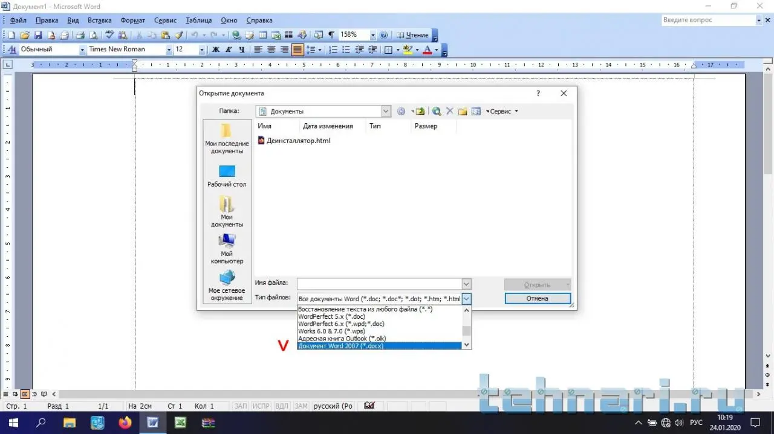Click the Word Help question mark icon
Viewport: 774px width, 434px height.
click(383, 35)
